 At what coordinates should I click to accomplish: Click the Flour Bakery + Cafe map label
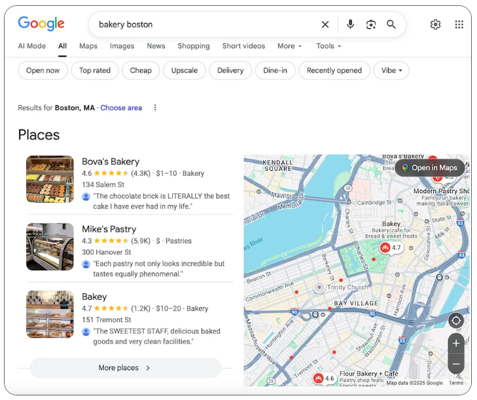click(x=368, y=374)
